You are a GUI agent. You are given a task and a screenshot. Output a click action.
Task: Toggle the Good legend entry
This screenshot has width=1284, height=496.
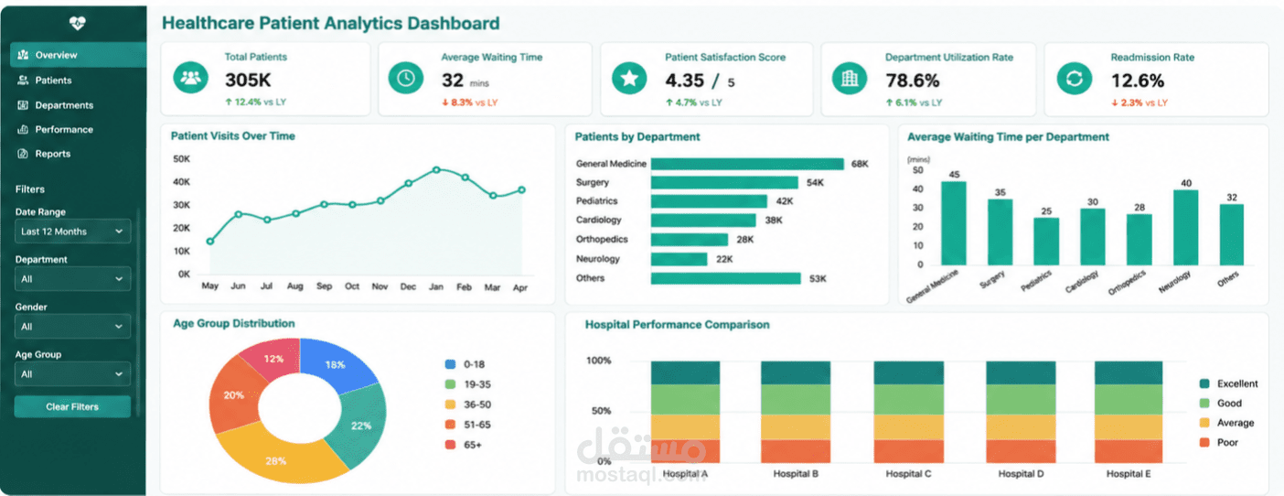(1220, 404)
